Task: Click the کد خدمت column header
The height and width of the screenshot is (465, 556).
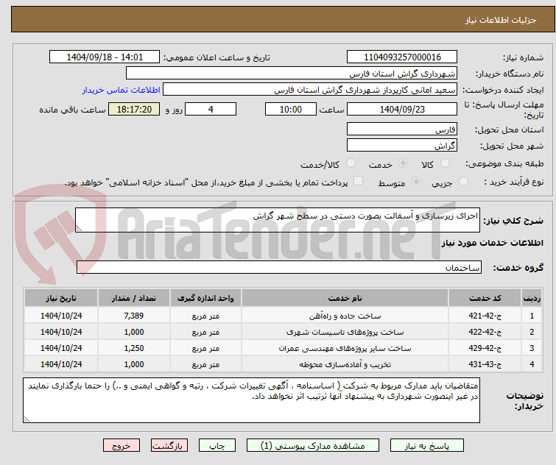Action: [x=485, y=298]
